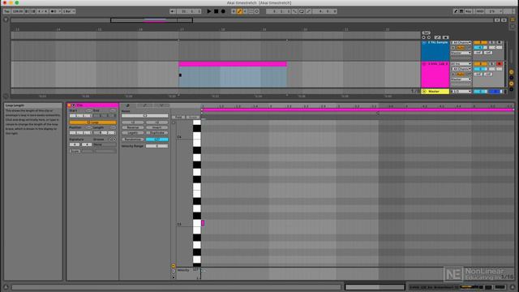Click the cyan Randomize amount field
The width and height of the screenshot is (519, 292).
click(157, 140)
